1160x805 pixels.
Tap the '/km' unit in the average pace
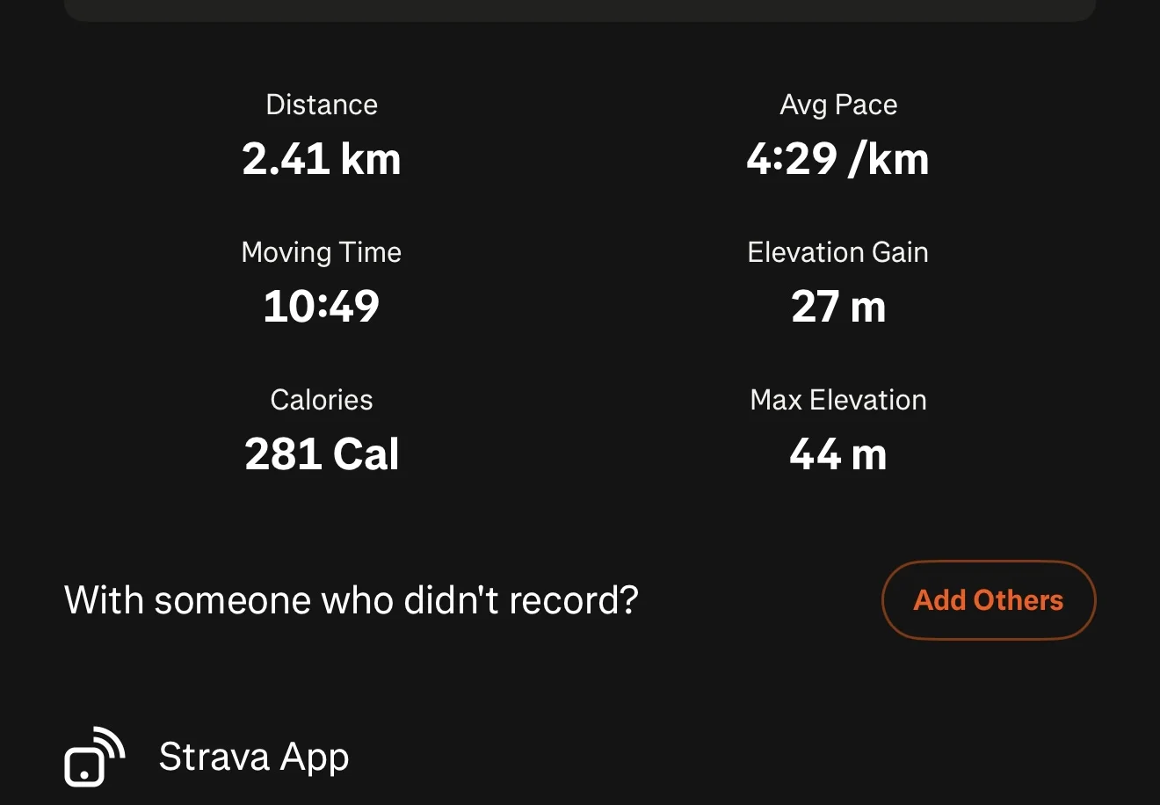(x=888, y=159)
